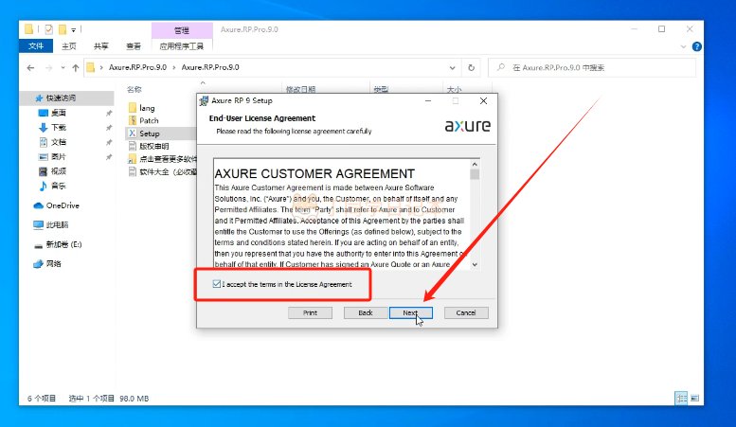The height and width of the screenshot is (427, 736).
Task: Open 视频 in navigation pane
Action: (59, 170)
